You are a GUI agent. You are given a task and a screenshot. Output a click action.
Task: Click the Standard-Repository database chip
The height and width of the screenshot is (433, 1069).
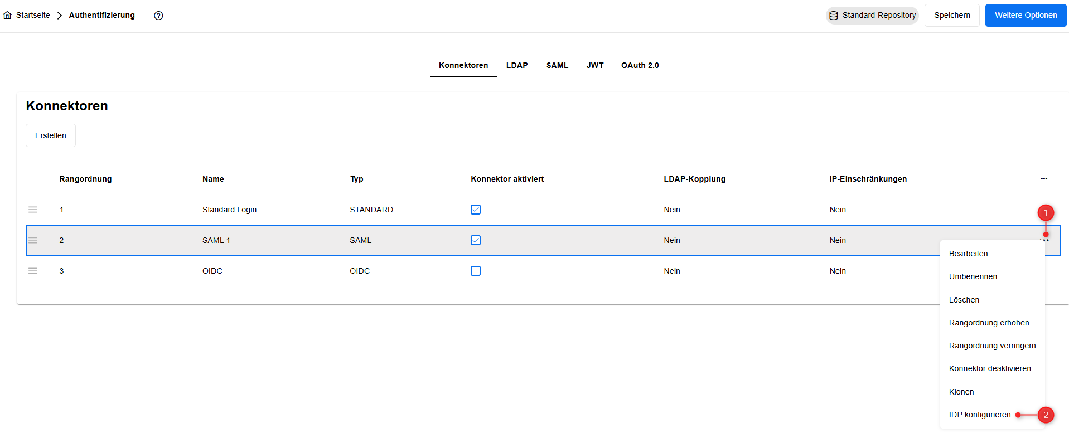point(872,16)
